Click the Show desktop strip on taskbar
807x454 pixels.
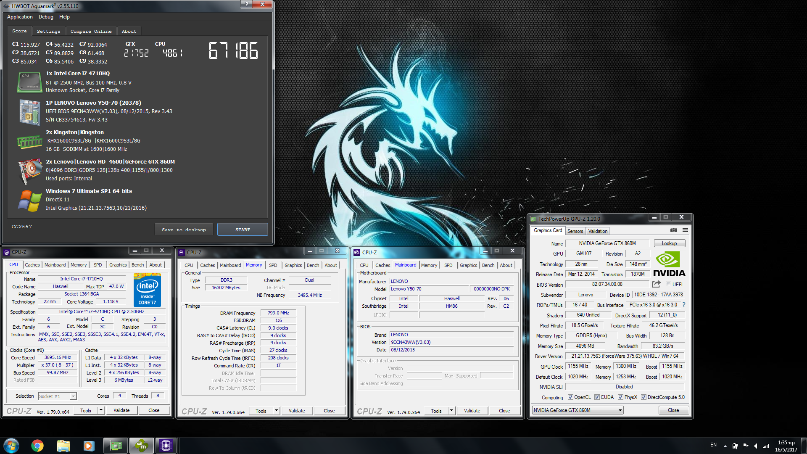[x=804, y=446]
